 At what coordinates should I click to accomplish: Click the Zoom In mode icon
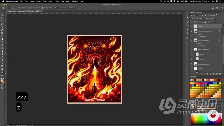pyautogui.click(x=9, y=8)
